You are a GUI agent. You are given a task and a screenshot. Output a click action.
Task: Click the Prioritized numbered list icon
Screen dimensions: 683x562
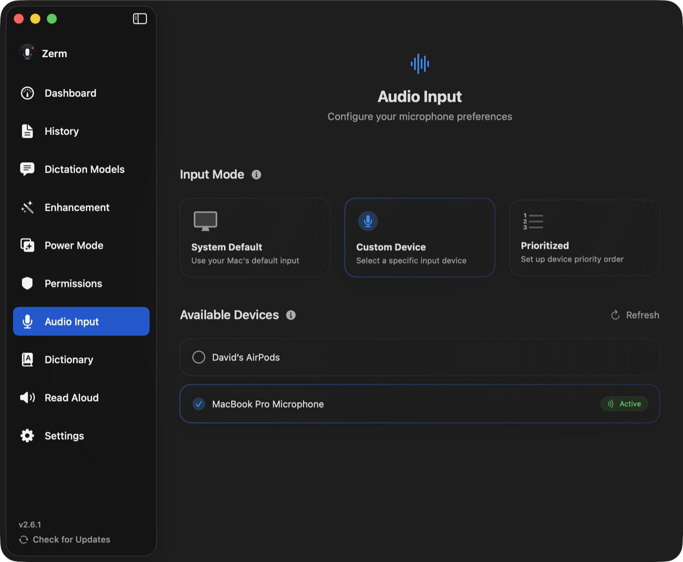point(533,221)
